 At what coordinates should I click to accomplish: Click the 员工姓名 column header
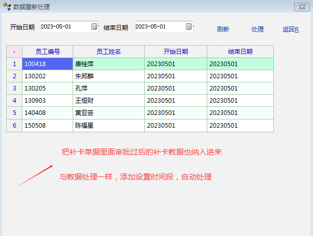tap(108, 52)
